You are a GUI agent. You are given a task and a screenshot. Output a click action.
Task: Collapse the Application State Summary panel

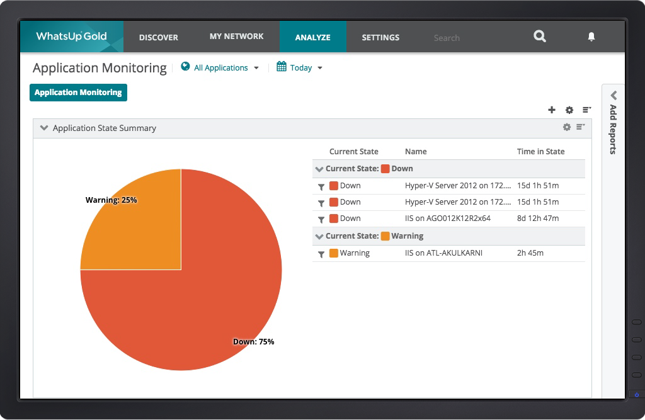[44, 128]
